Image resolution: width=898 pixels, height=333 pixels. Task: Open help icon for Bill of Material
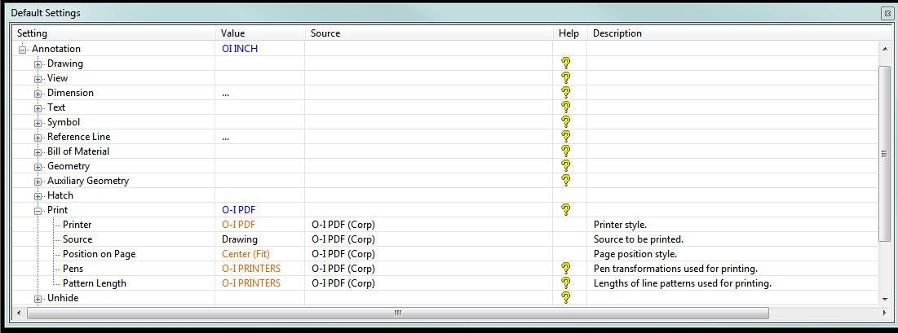coord(566,151)
